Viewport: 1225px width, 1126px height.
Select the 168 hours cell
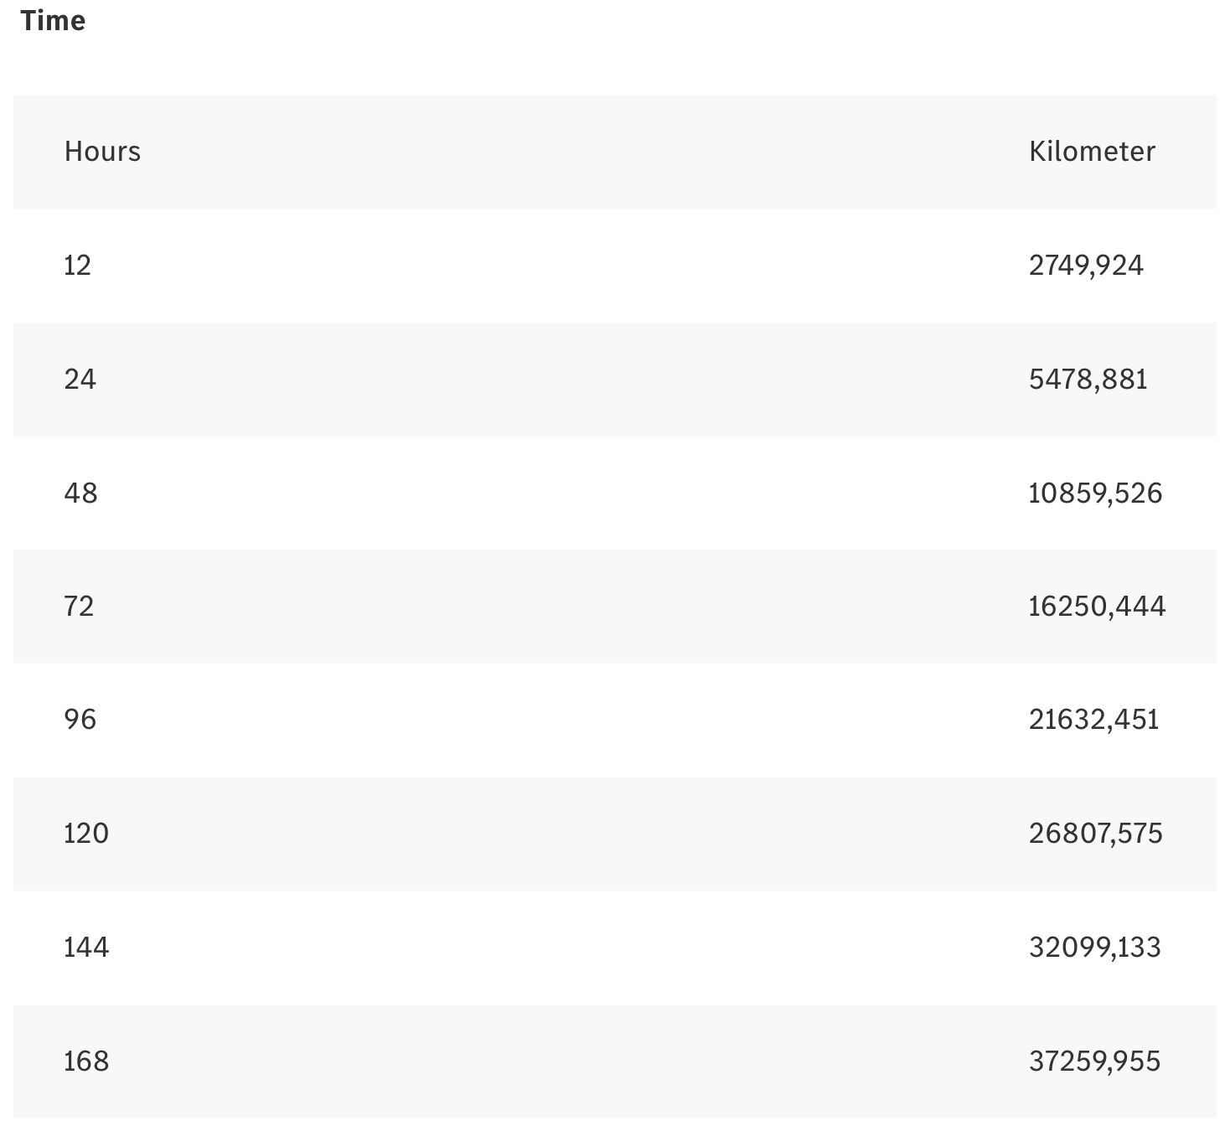[x=86, y=1061]
